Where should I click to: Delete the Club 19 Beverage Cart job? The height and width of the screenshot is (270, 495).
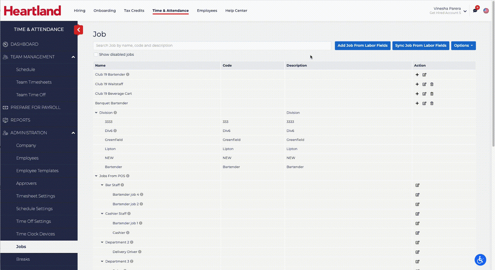[432, 94]
